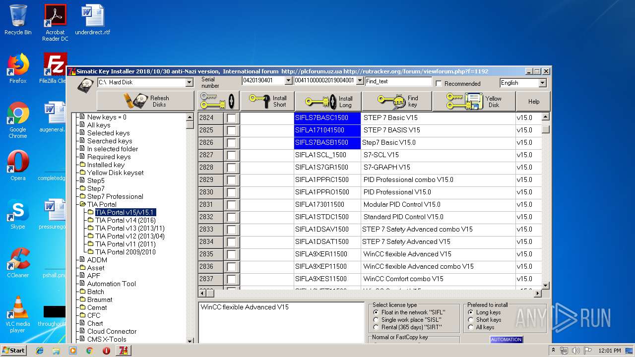Screen dimensions: 635x357
Task: Click the hard disk drive icon
Action: point(85,85)
